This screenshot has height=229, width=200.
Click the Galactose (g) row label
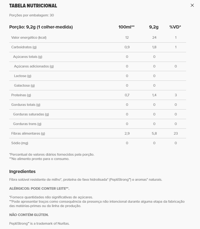24,86
